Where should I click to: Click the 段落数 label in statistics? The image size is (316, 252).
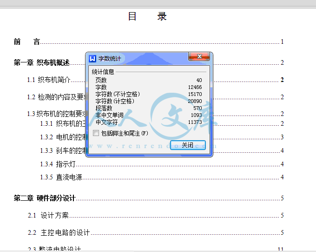(x=104, y=108)
